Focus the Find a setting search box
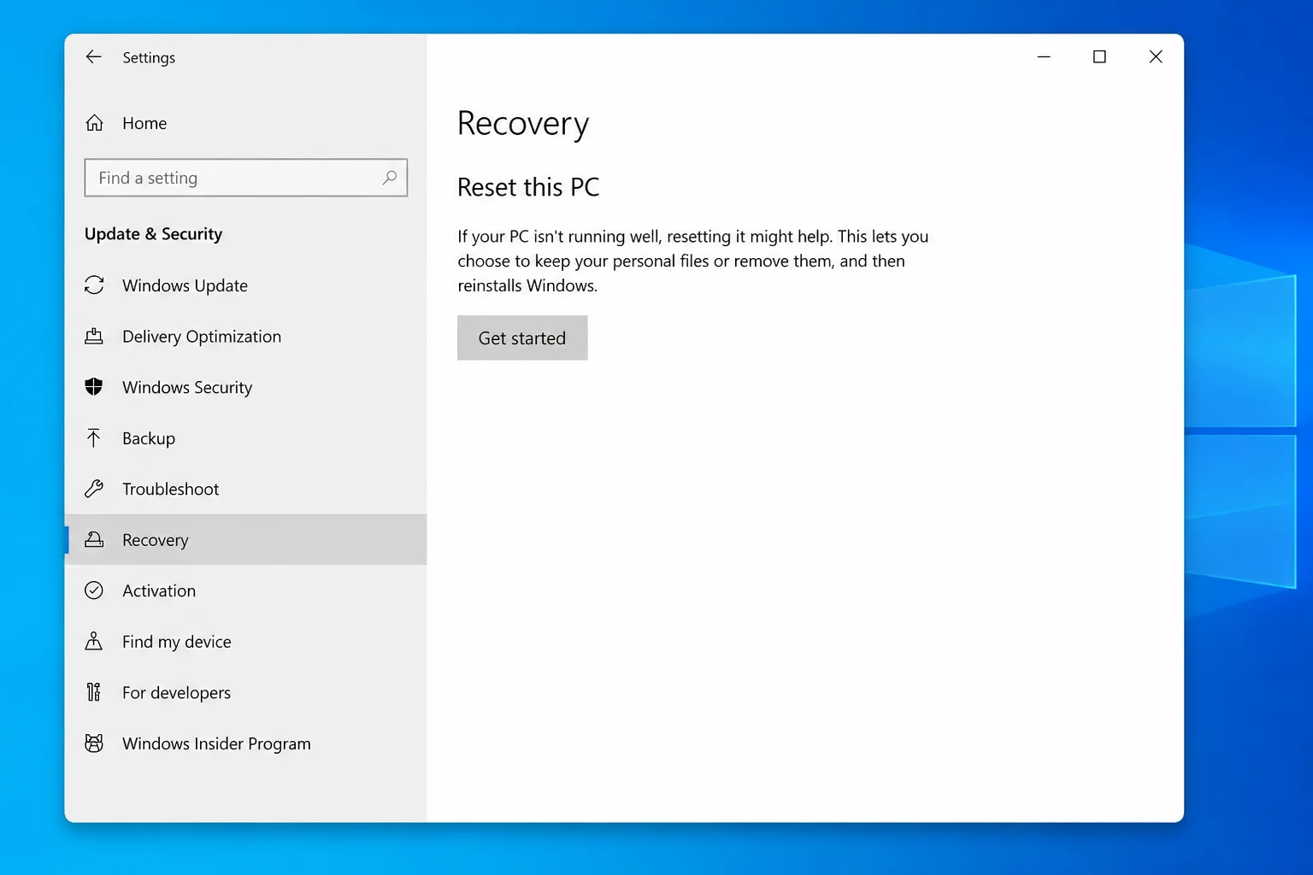1313x875 pixels. tap(246, 178)
